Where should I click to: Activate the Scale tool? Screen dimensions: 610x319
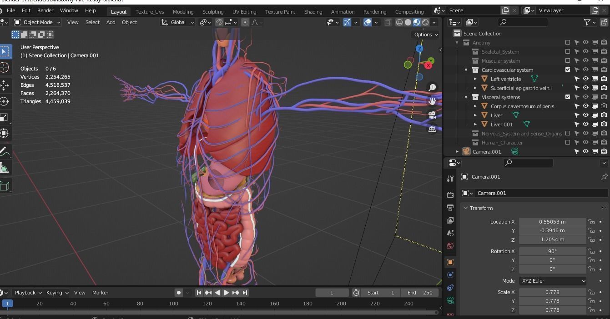click(5, 117)
